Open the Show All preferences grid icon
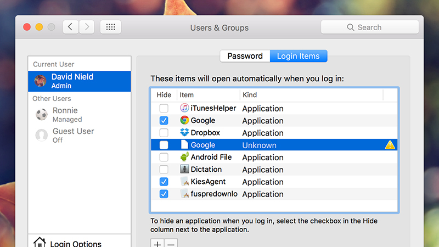 coord(111,27)
